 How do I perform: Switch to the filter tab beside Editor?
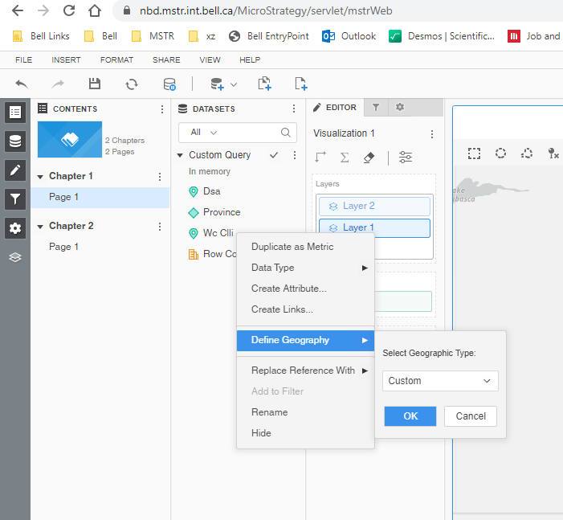pyautogui.click(x=376, y=108)
